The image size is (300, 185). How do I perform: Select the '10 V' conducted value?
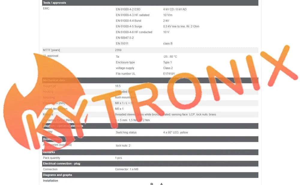(x=166, y=32)
